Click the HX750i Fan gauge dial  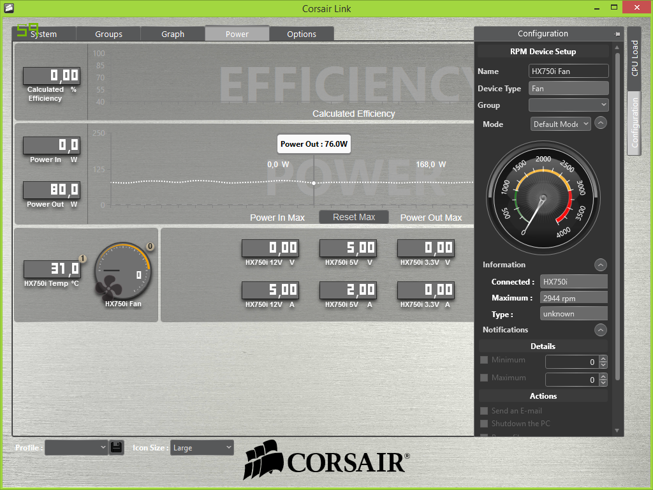coord(123,271)
